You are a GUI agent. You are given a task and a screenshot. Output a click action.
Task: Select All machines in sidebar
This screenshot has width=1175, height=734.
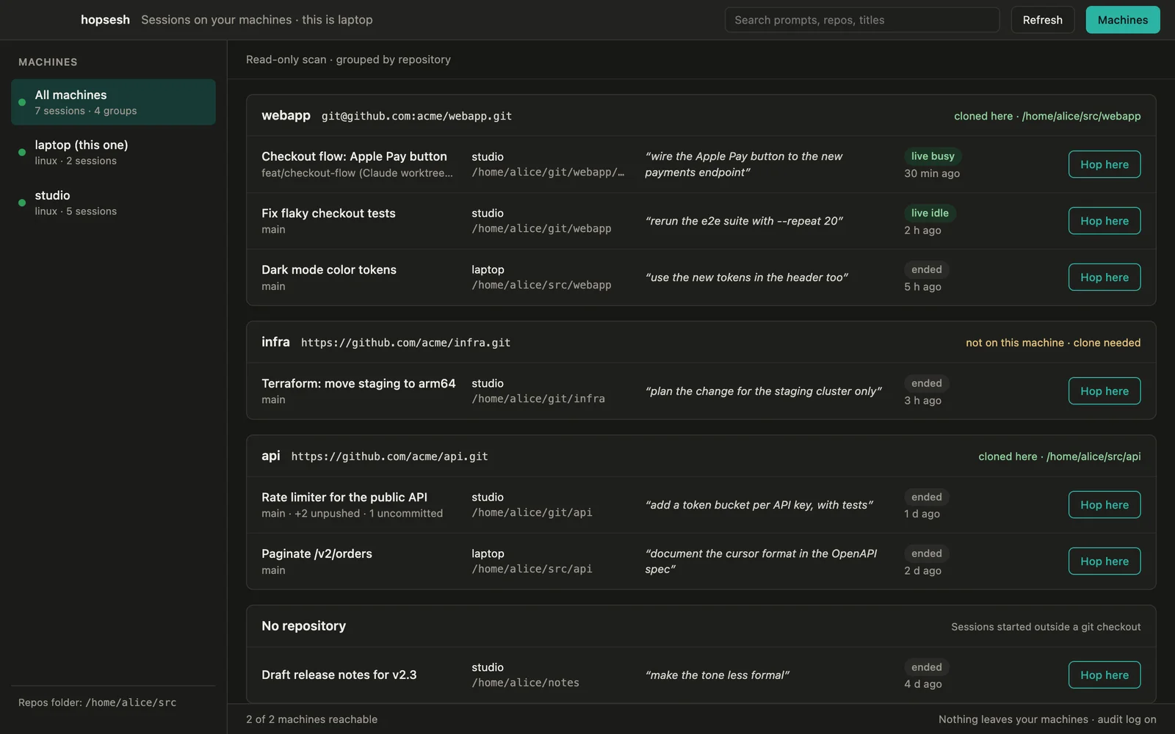coord(113,102)
